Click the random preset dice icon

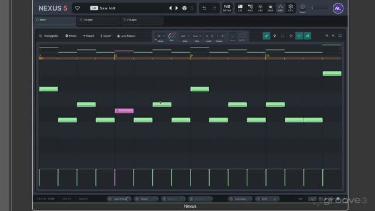[x=185, y=8]
